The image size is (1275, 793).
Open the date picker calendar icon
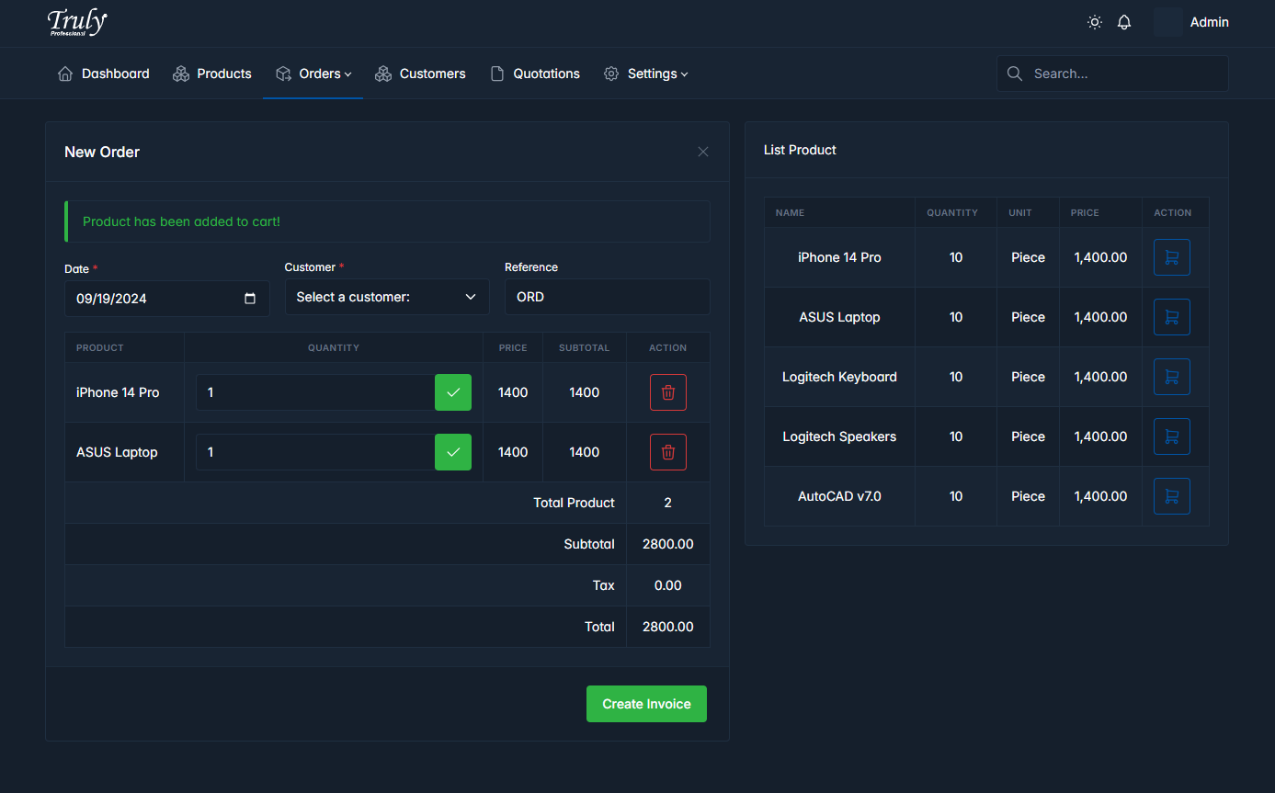[250, 299]
